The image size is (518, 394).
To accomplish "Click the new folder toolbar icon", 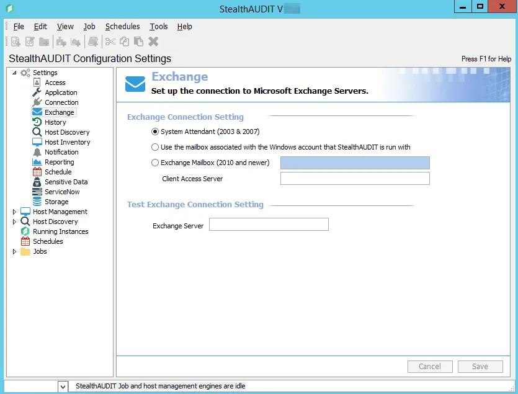I will (44, 42).
